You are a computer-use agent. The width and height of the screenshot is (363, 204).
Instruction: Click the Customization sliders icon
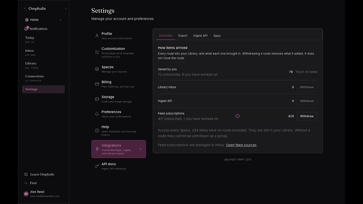[x=97, y=52]
